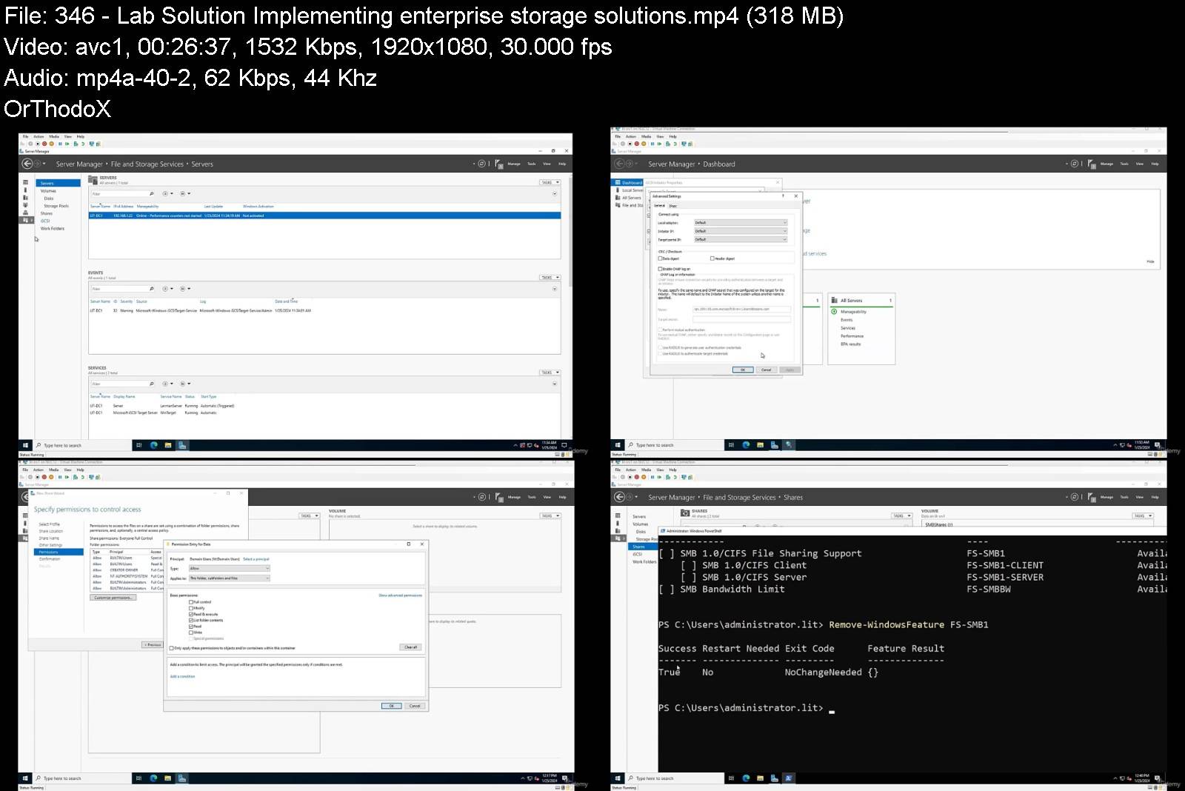The image size is (1185, 791).
Task: Click the back arrow in the Servers page frame
Action: pyautogui.click(x=27, y=164)
